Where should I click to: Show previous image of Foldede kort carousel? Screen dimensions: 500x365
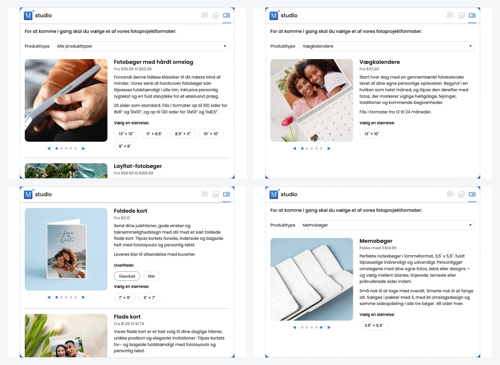coord(49,297)
